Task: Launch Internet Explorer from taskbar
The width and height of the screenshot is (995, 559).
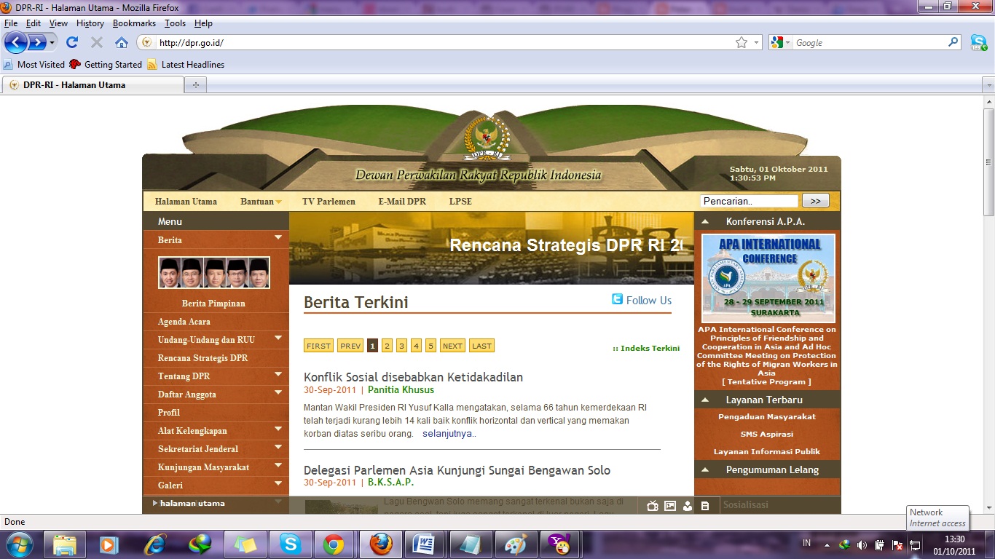Action: click(x=154, y=544)
